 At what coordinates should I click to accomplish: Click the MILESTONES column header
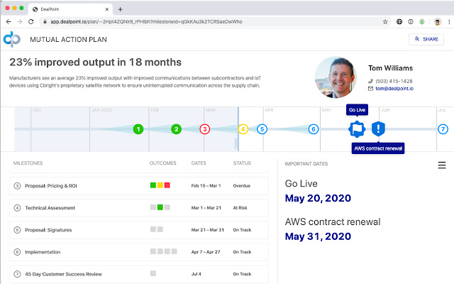[28, 163]
